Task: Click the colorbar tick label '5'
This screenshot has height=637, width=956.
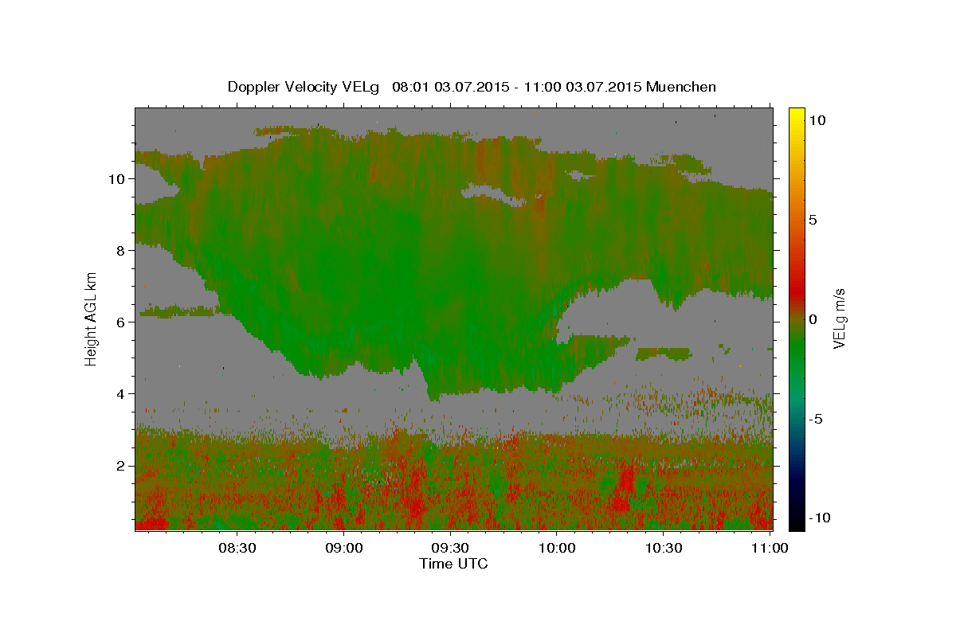Action: point(813,220)
